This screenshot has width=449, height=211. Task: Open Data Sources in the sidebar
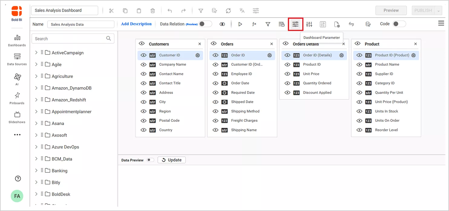[x=17, y=60]
